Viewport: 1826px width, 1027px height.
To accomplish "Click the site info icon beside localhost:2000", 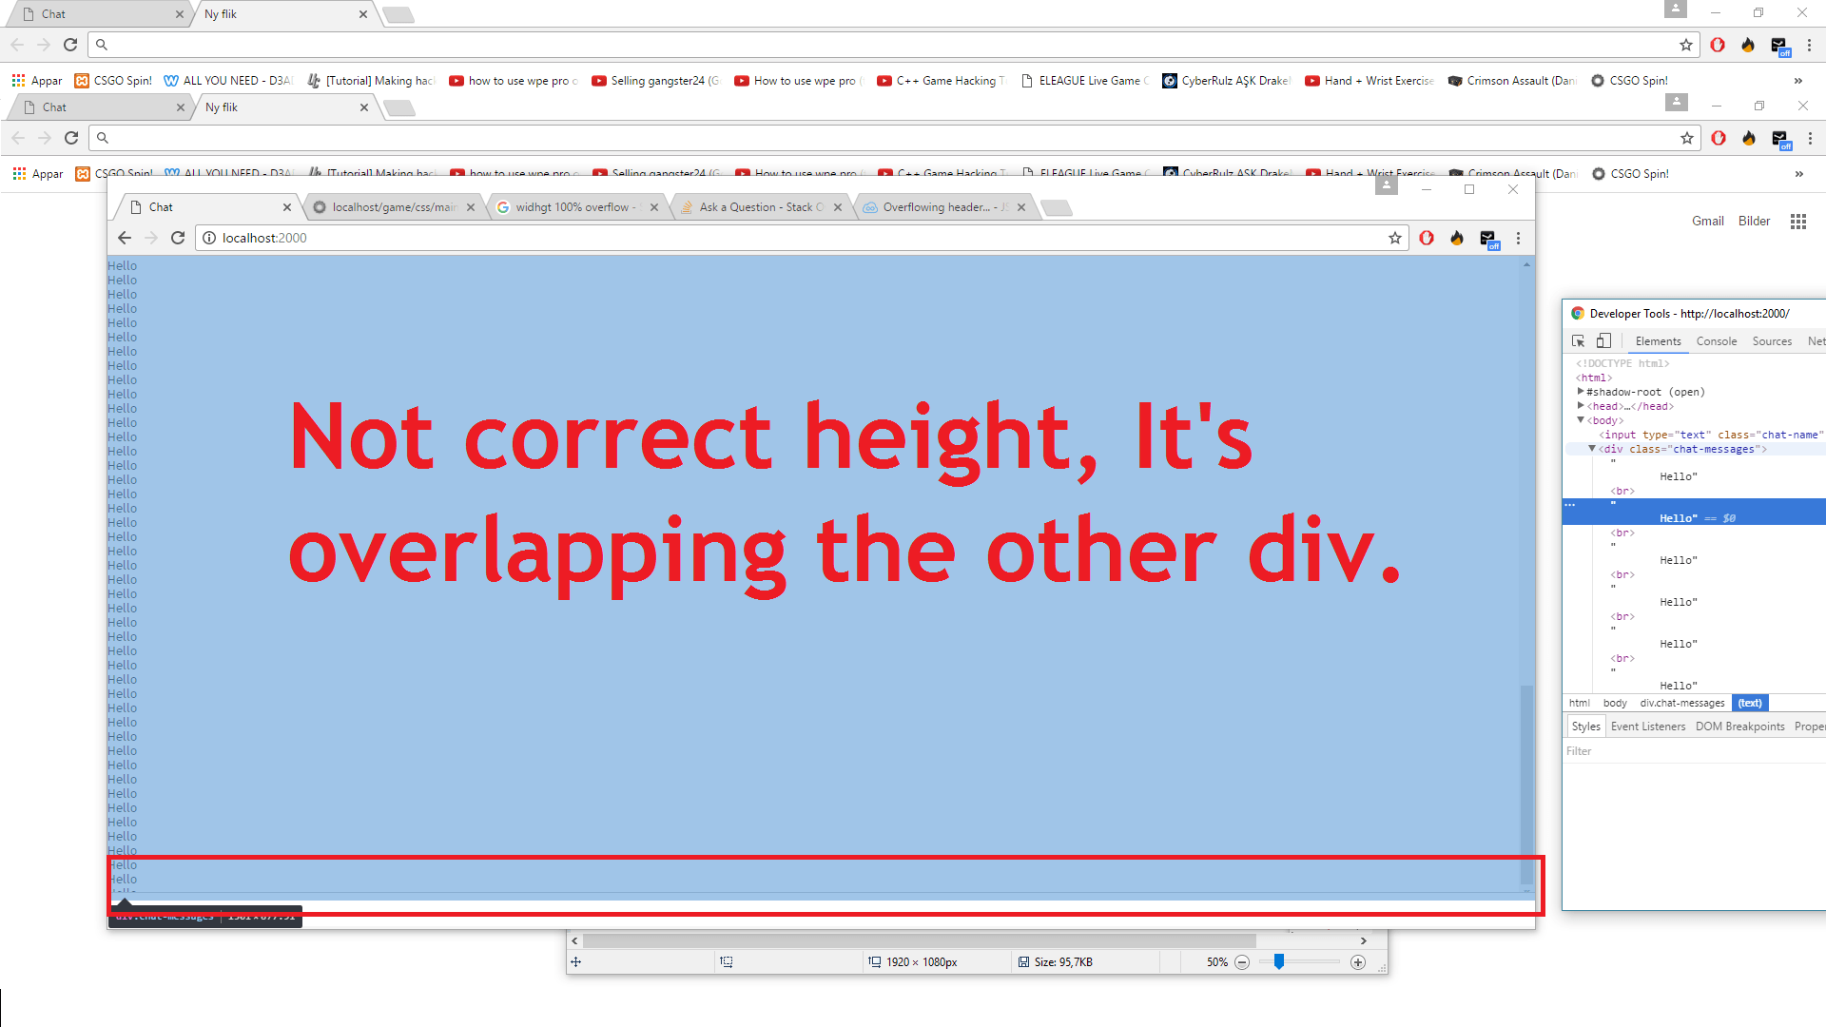I will [209, 238].
